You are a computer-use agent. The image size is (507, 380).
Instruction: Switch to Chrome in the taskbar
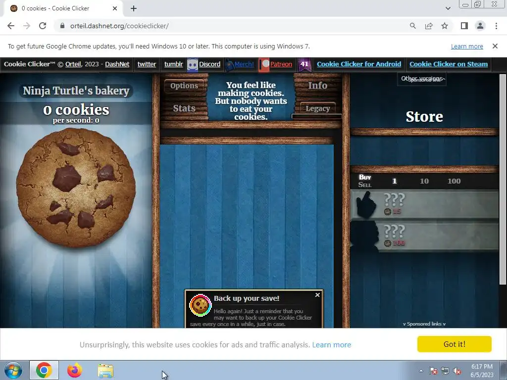point(44,370)
